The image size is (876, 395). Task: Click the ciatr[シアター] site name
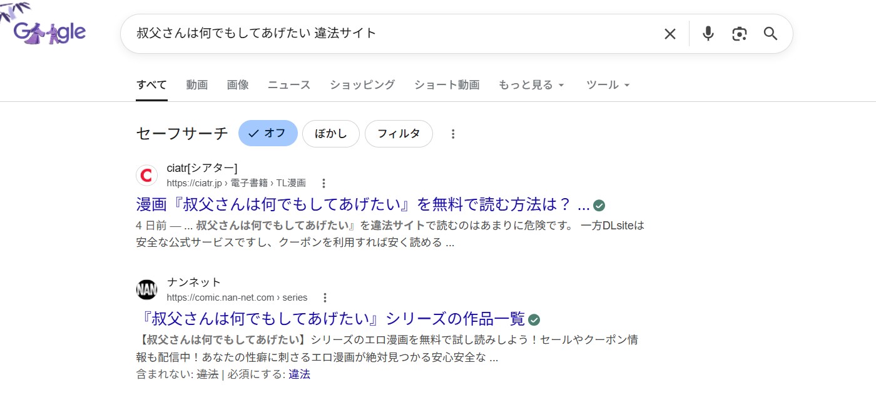(x=202, y=168)
